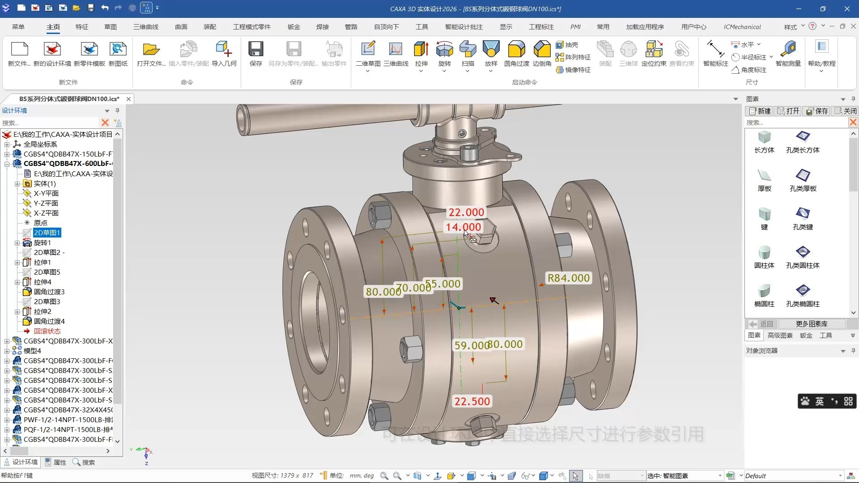The image size is (859, 483).
Task: Click the 二维草图 sketch icon
Action: coord(368,50)
